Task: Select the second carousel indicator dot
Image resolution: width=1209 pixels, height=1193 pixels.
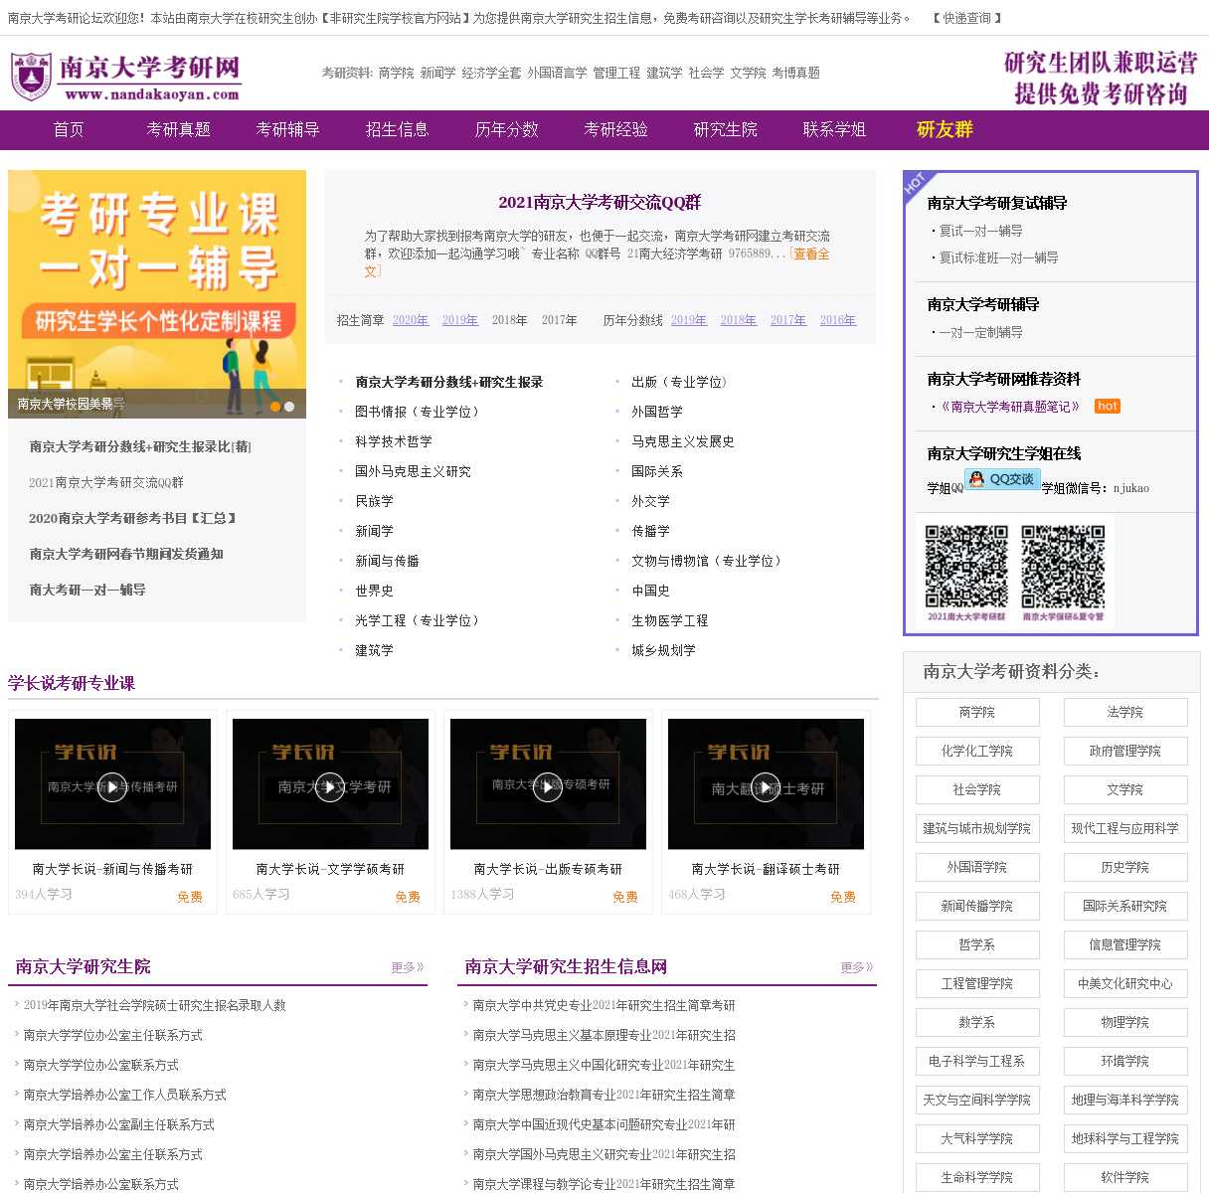Action: [289, 407]
